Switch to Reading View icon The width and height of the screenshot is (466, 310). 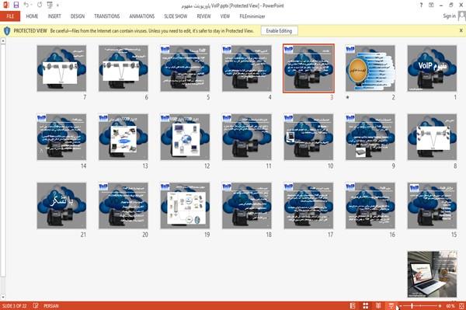pos(378,305)
